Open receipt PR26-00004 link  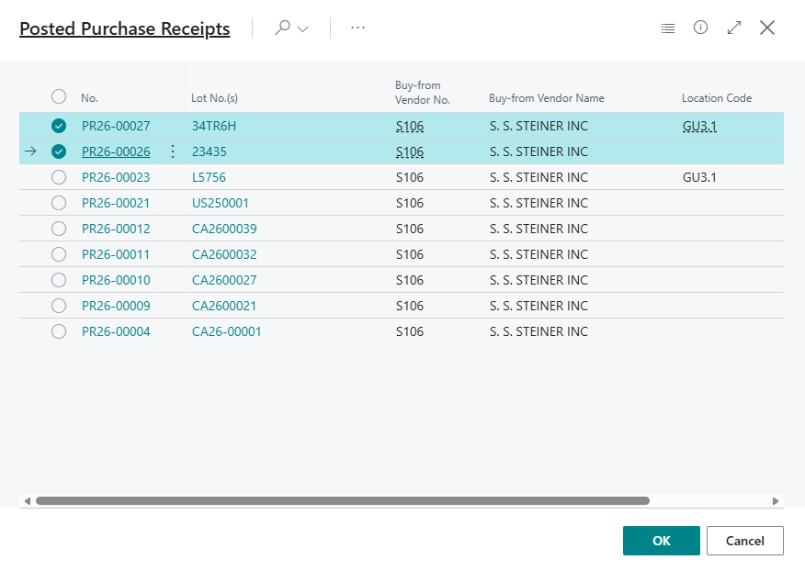click(116, 331)
